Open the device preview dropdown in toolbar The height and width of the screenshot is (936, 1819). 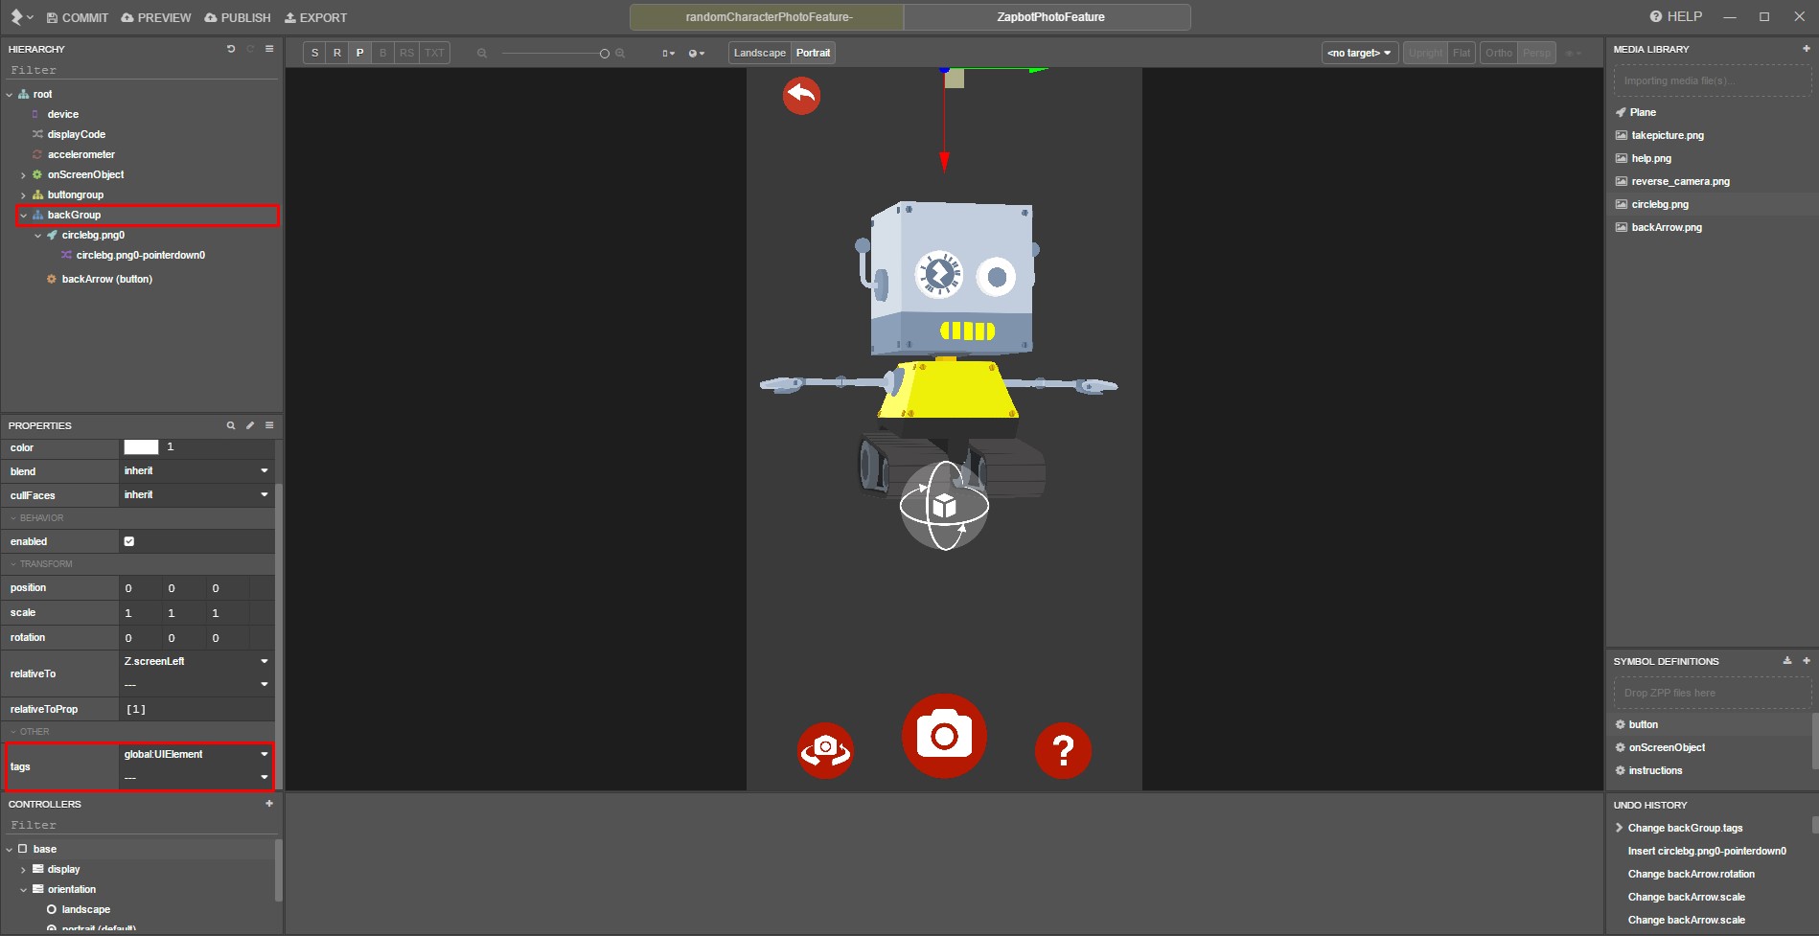pyautogui.click(x=668, y=54)
